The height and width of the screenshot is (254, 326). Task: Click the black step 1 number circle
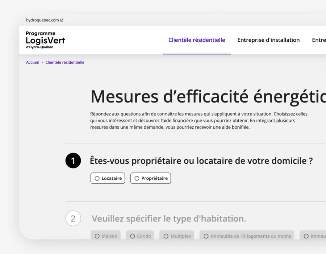(x=73, y=161)
